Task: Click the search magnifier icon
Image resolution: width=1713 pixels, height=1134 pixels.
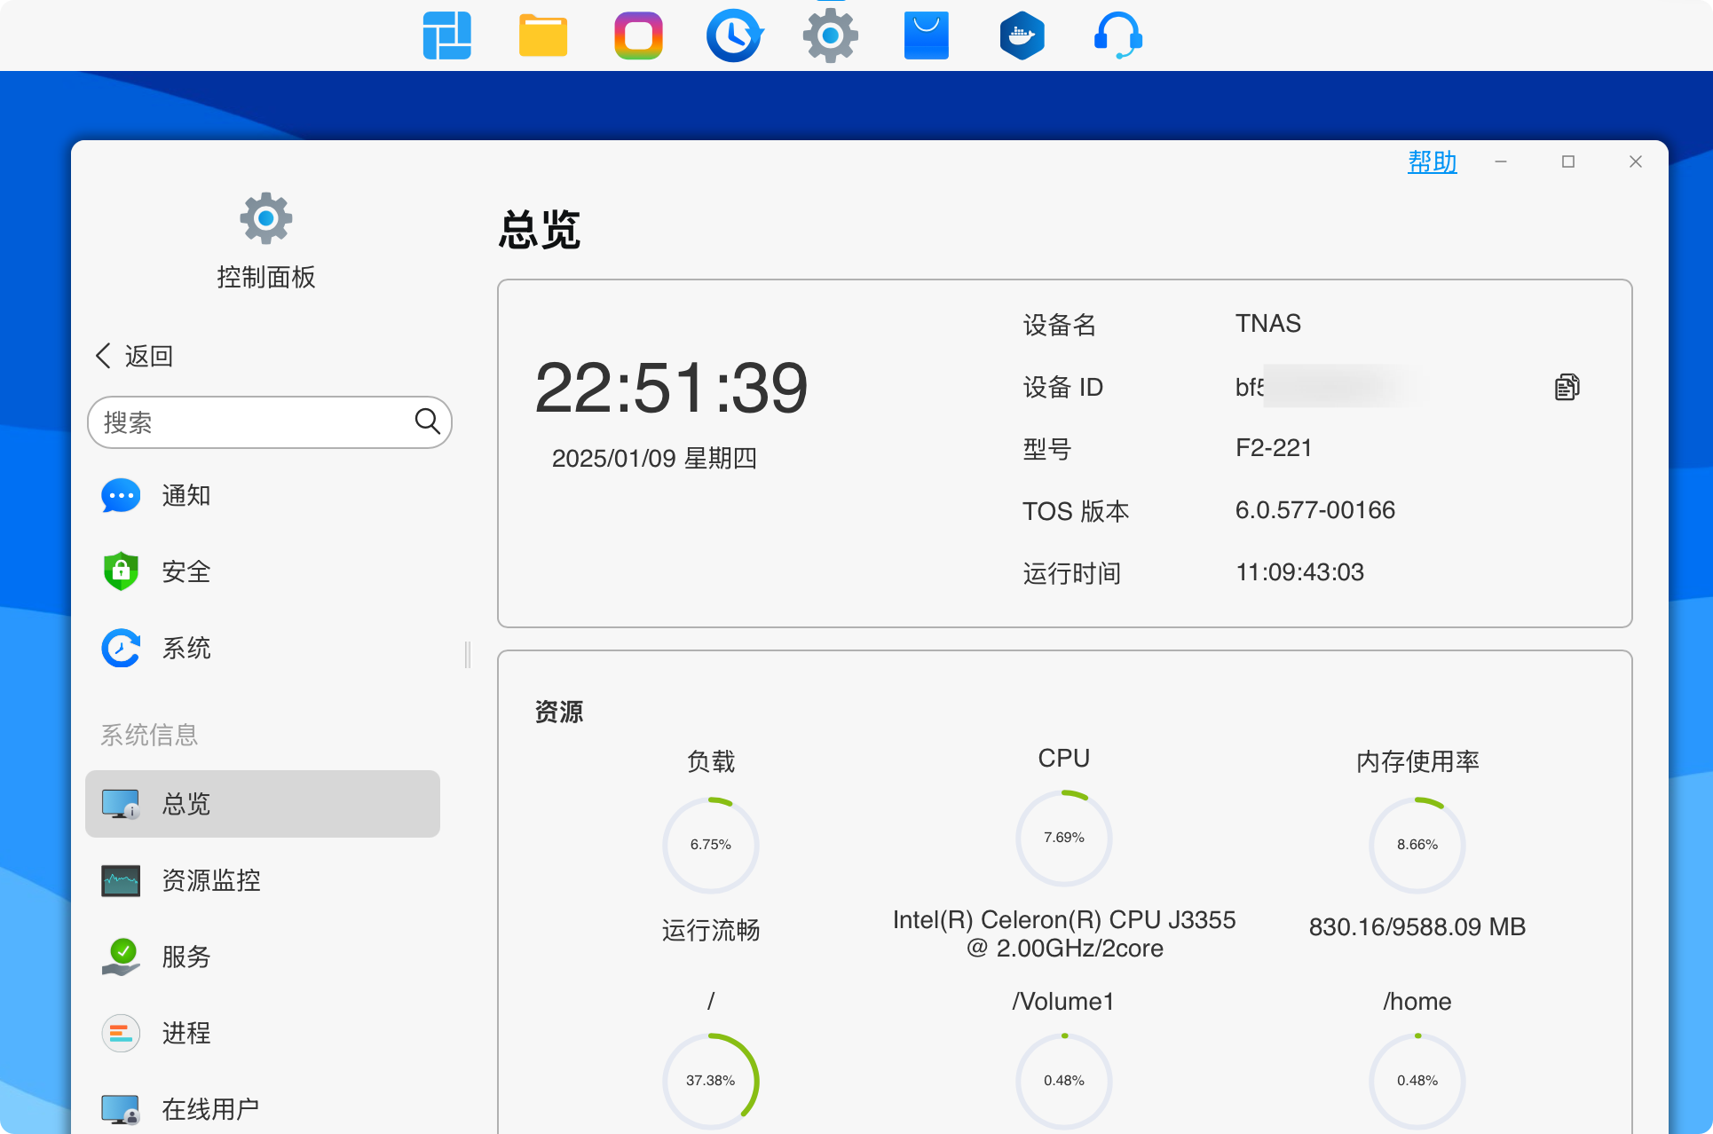Action: point(427,421)
